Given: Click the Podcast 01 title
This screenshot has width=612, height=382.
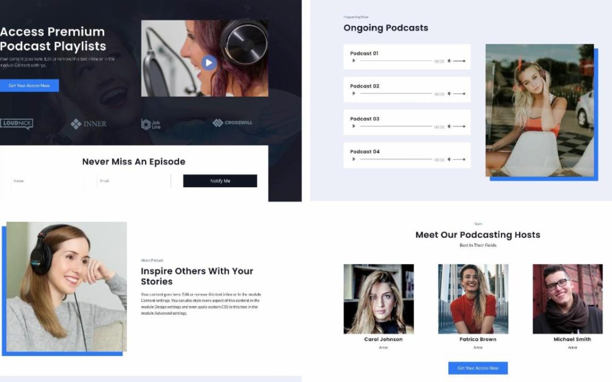Looking at the screenshot, I should point(364,53).
